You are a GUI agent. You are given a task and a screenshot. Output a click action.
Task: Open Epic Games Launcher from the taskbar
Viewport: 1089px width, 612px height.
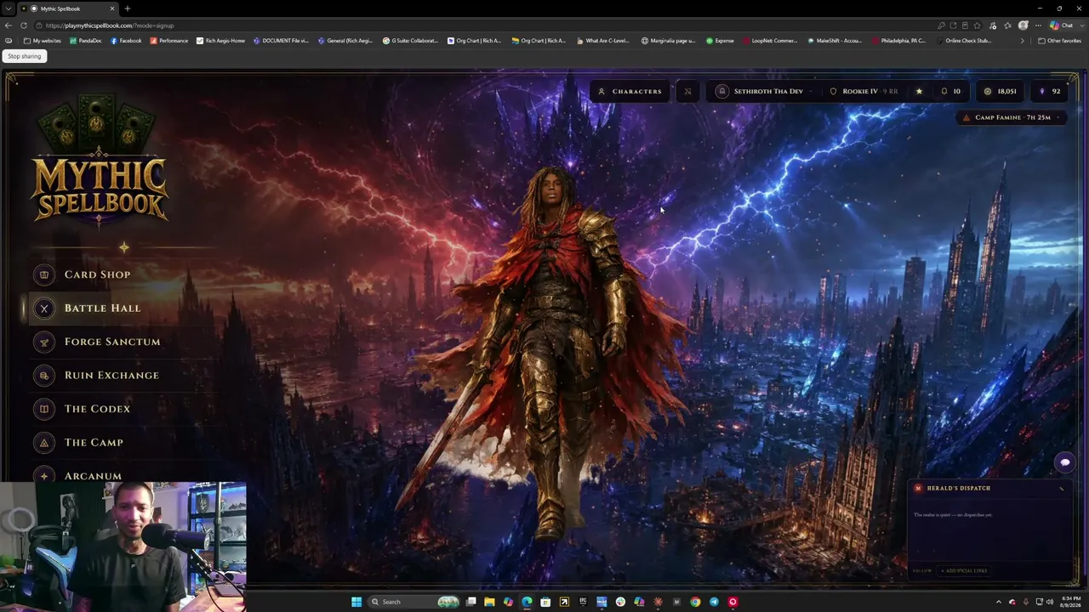(x=583, y=602)
